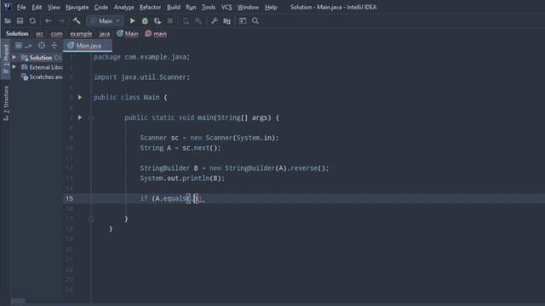Viewport: 545px width, 306px height.
Task: Open the Main run configuration dropdown
Action: click(105, 21)
